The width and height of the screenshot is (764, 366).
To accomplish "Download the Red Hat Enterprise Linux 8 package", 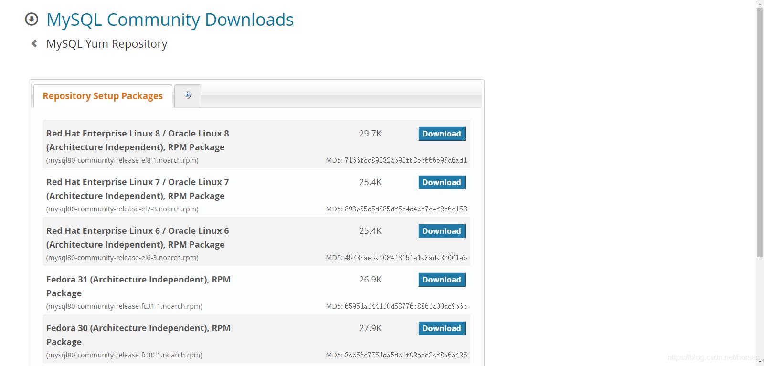I will (x=442, y=134).
